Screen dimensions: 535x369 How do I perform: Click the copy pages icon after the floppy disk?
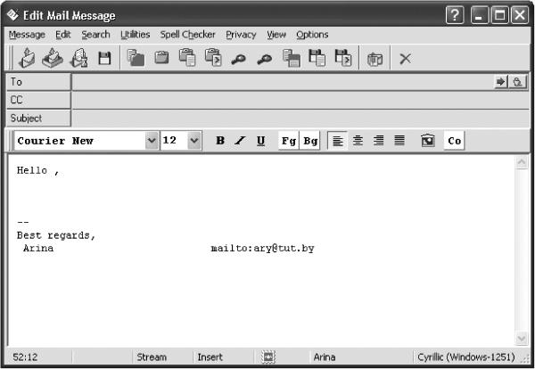point(136,58)
